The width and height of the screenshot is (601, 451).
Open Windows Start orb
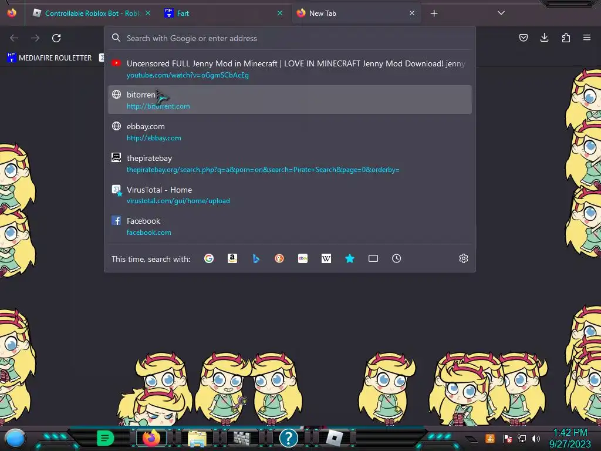point(15,438)
